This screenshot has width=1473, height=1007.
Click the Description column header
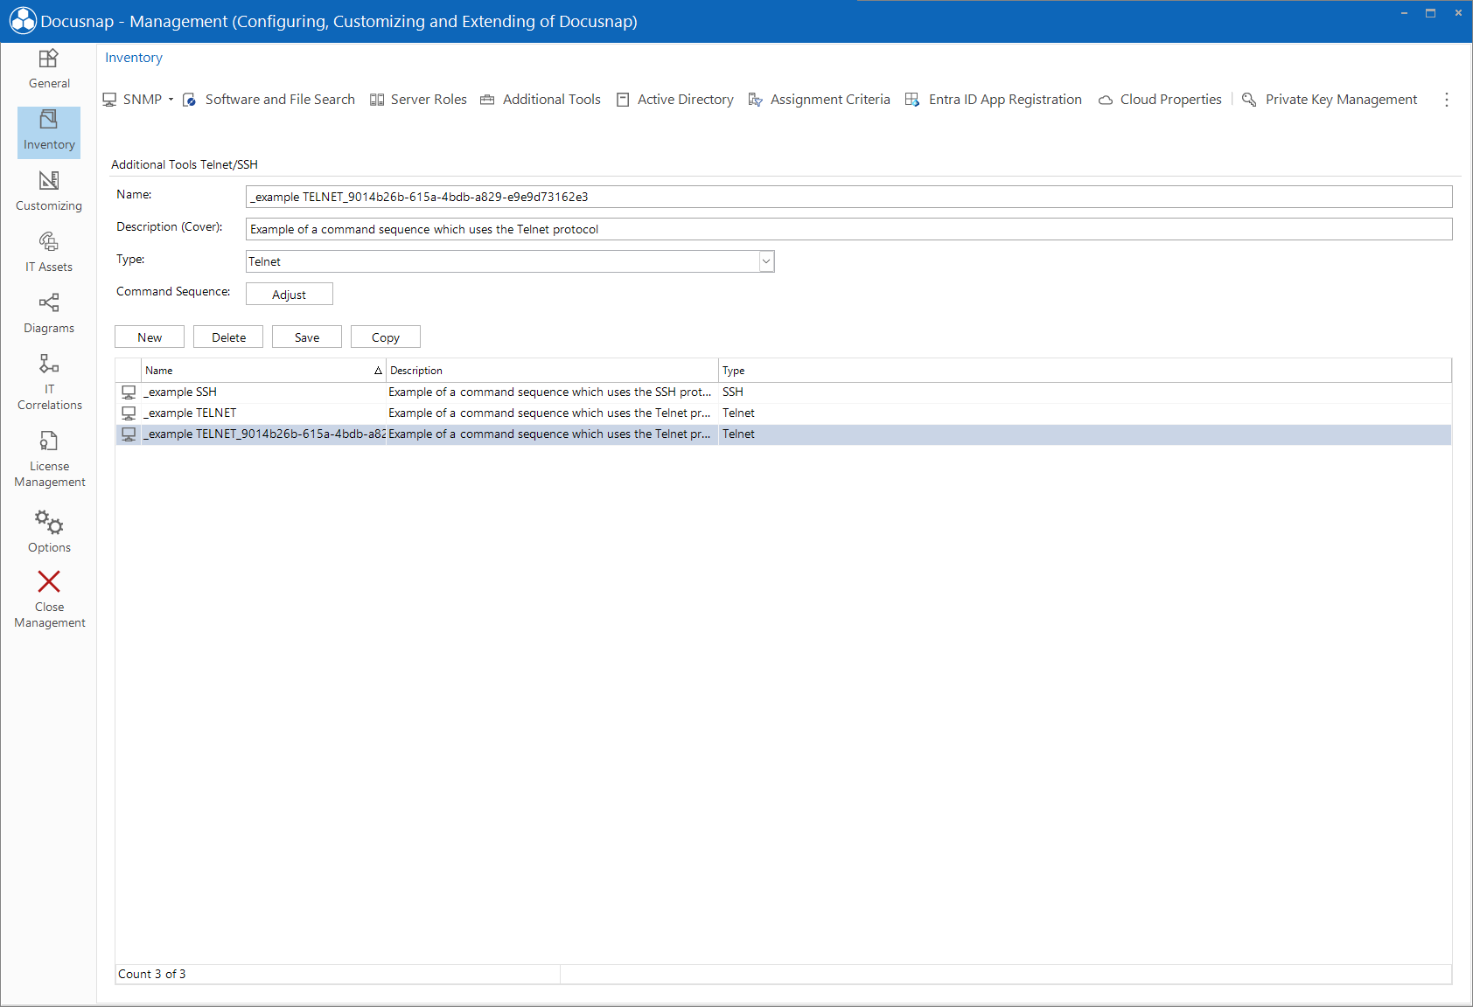[552, 371]
